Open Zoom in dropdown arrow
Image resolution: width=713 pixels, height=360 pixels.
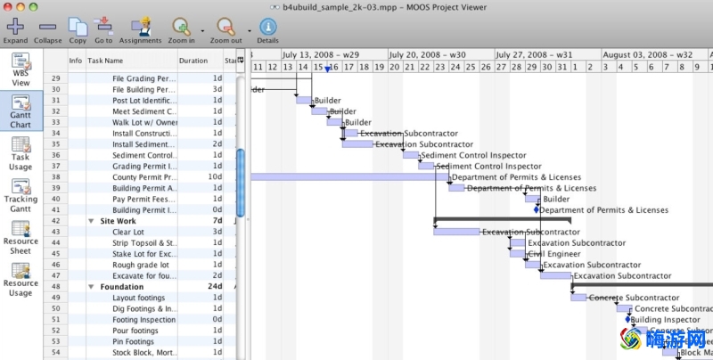[x=202, y=31]
